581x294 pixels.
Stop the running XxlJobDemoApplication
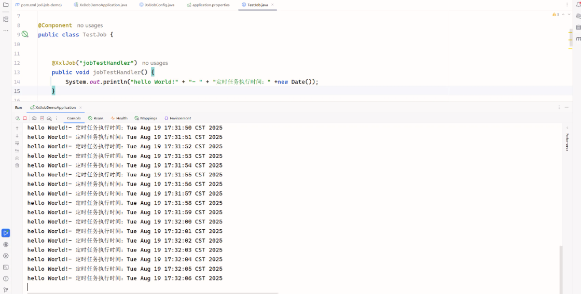coord(25,118)
